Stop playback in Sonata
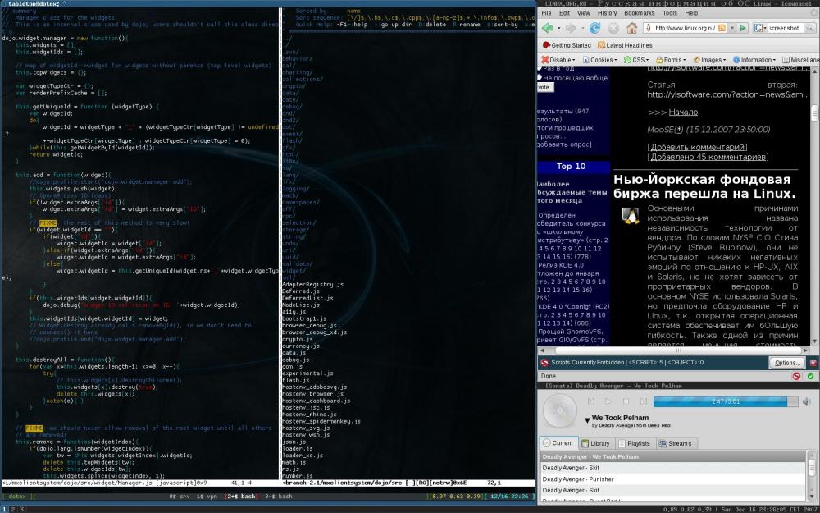The image size is (820, 513). (x=626, y=401)
